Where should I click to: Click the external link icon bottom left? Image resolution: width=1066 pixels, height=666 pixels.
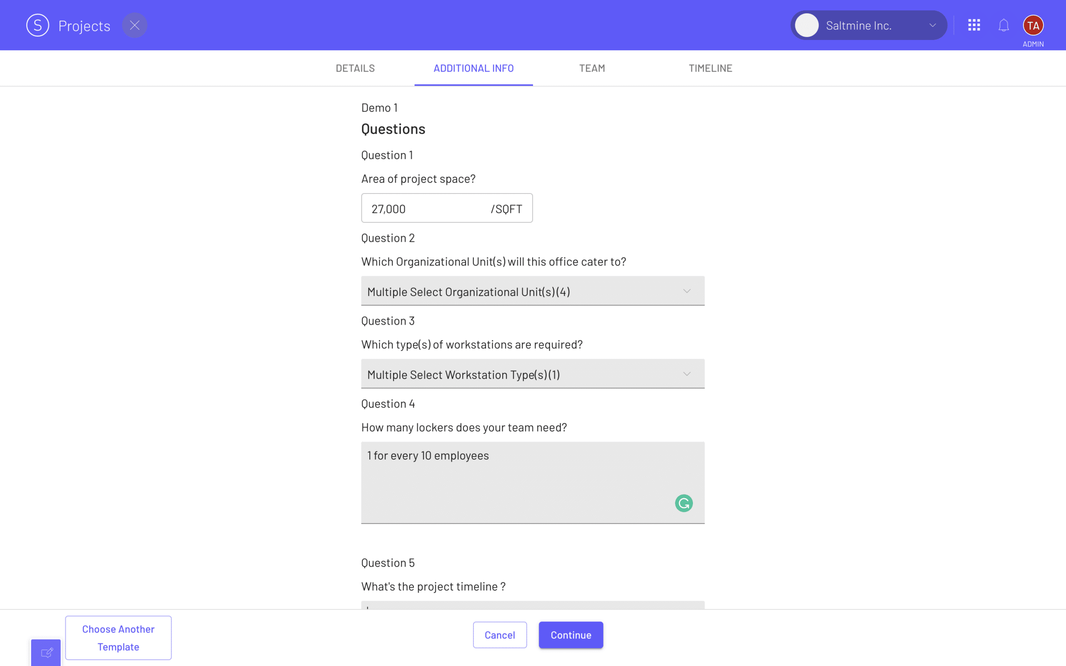pos(45,652)
